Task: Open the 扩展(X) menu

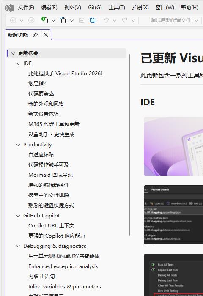Action: click(x=140, y=8)
